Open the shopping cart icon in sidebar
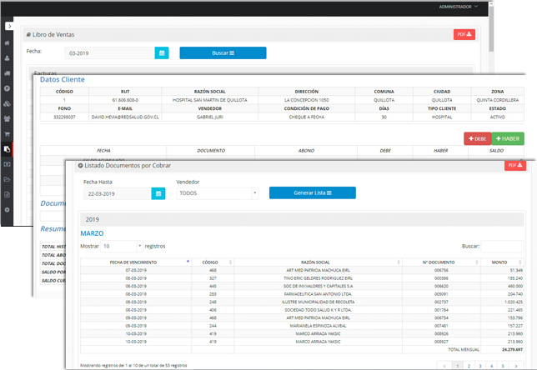 coord(7,134)
